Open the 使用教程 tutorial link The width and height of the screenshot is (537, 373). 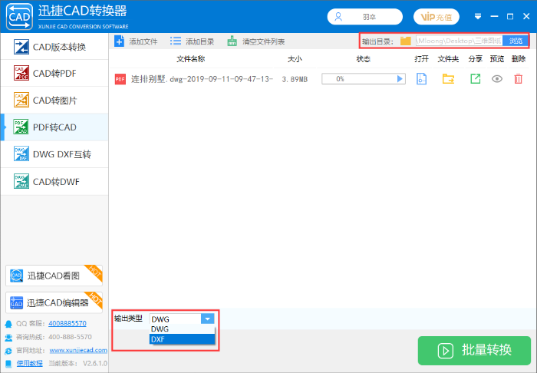click(30, 364)
